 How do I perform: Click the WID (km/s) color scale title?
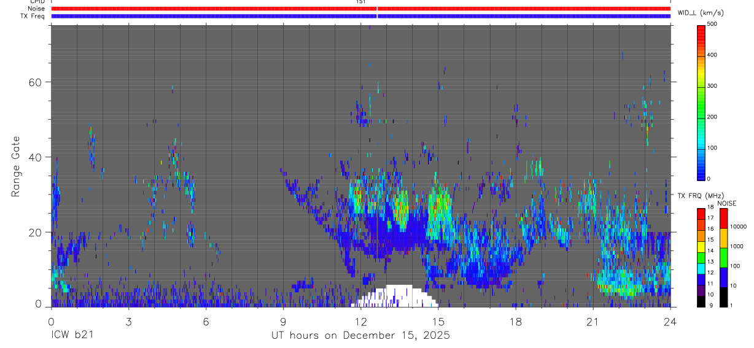coord(700,12)
